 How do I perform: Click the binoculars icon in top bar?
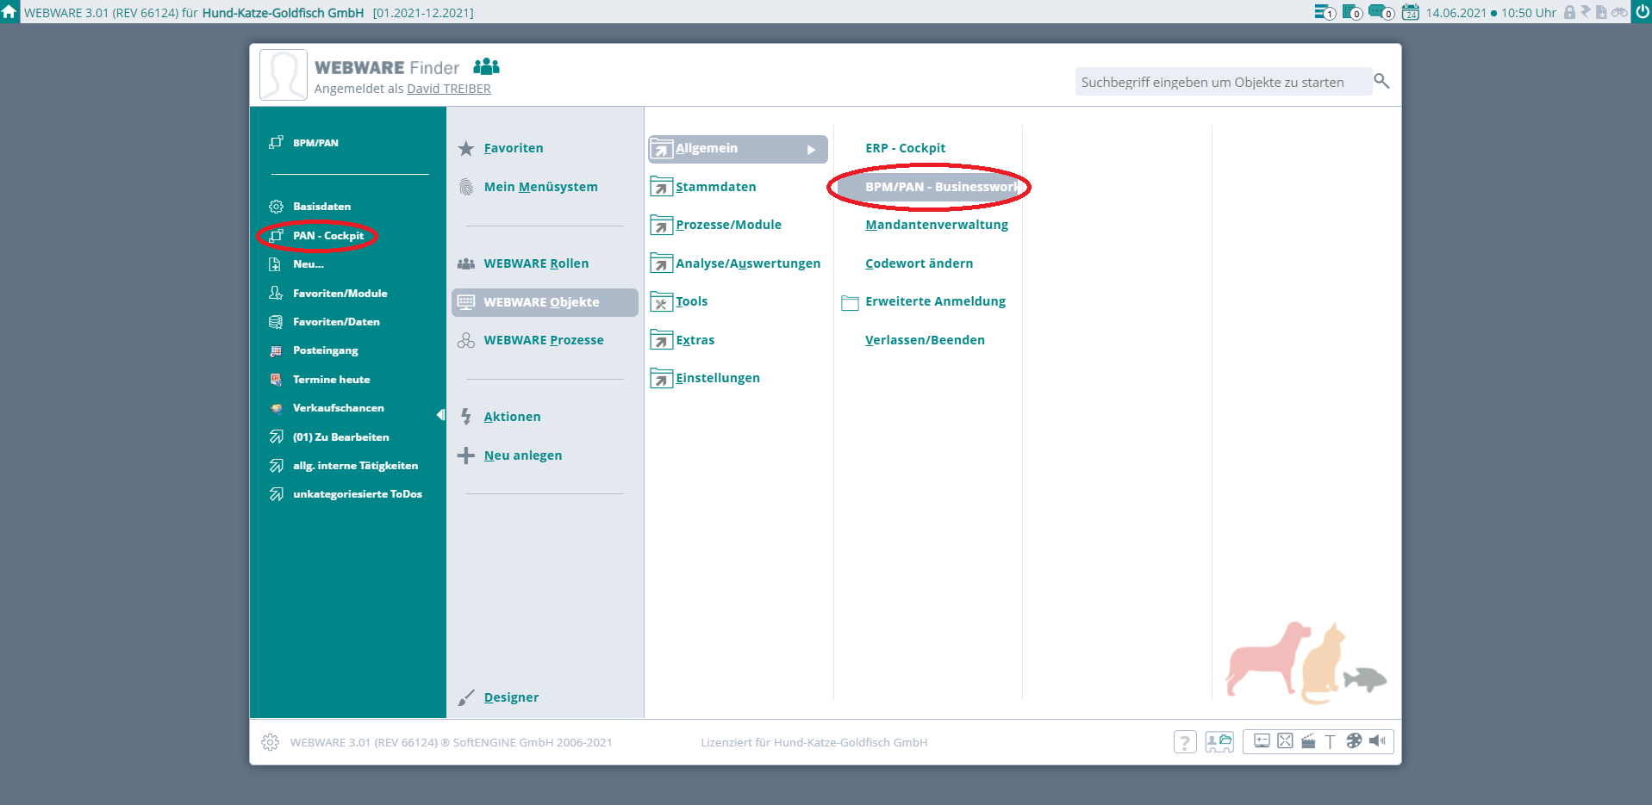click(1619, 12)
